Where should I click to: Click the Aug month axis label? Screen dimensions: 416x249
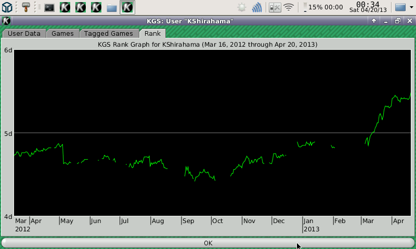(158, 221)
